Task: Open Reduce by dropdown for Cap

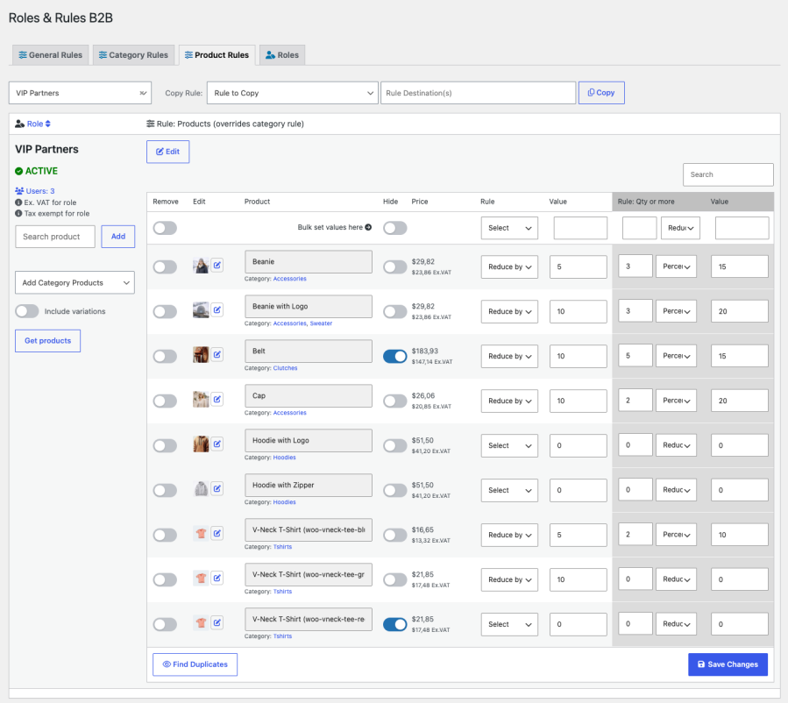Action: point(509,401)
